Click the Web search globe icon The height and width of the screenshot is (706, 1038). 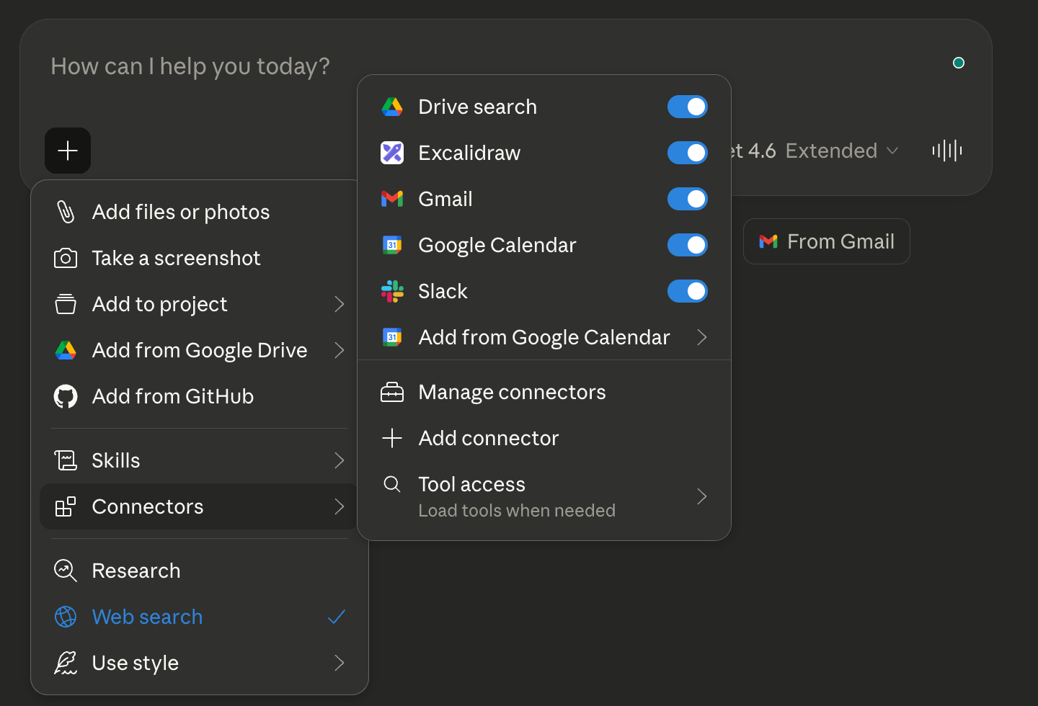click(66, 617)
